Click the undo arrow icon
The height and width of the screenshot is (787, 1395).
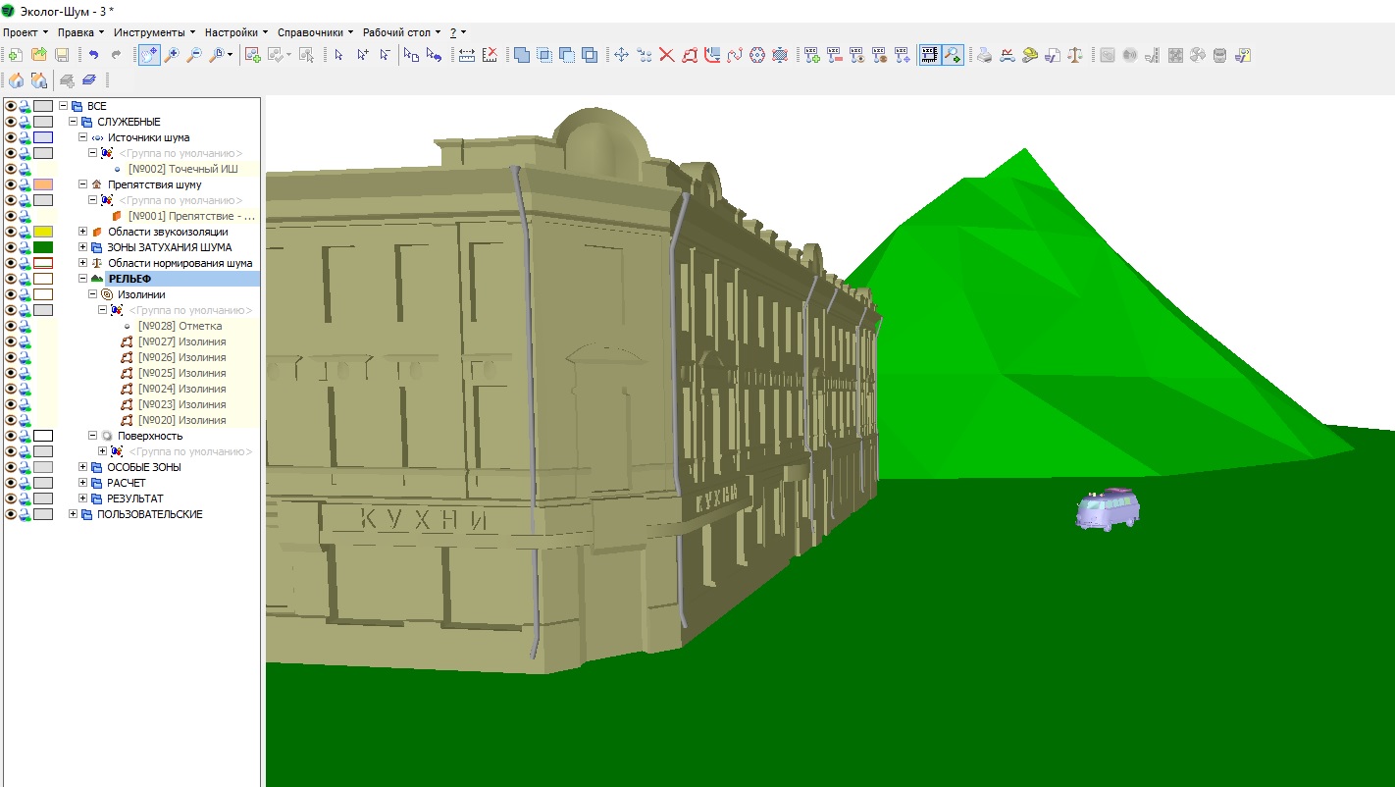click(94, 55)
